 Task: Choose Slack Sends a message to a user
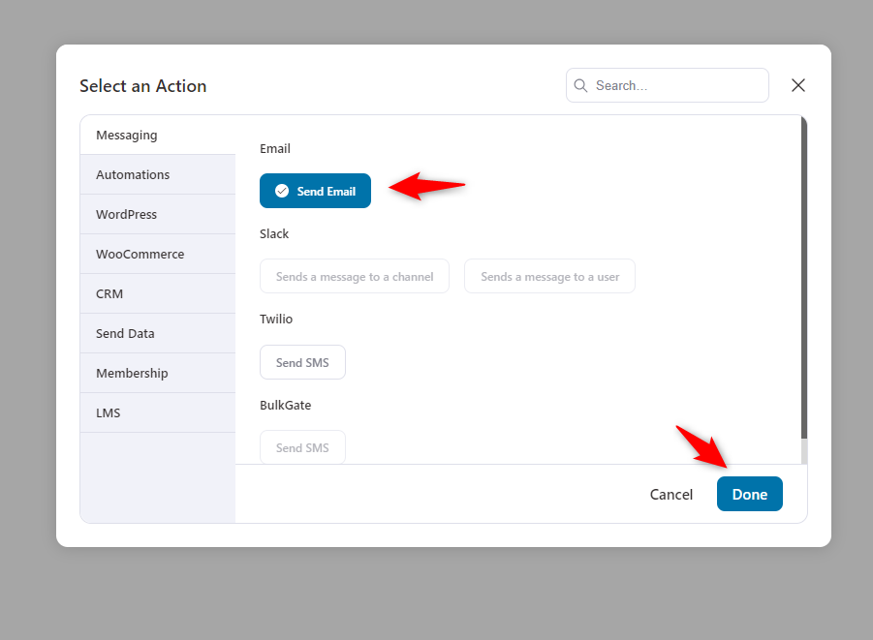tap(549, 276)
